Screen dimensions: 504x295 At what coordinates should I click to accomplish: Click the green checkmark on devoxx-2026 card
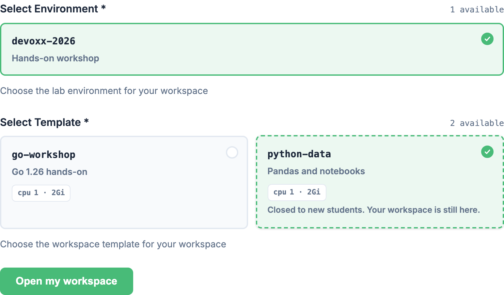(487, 39)
